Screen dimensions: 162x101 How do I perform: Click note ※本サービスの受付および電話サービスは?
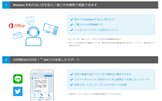111,43
